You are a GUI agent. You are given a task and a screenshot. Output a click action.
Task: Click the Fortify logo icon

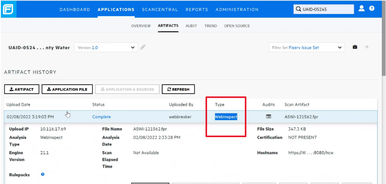pyautogui.click(x=8, y=9)
